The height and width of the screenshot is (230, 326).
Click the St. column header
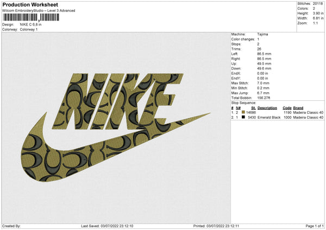tap(253, 108)
